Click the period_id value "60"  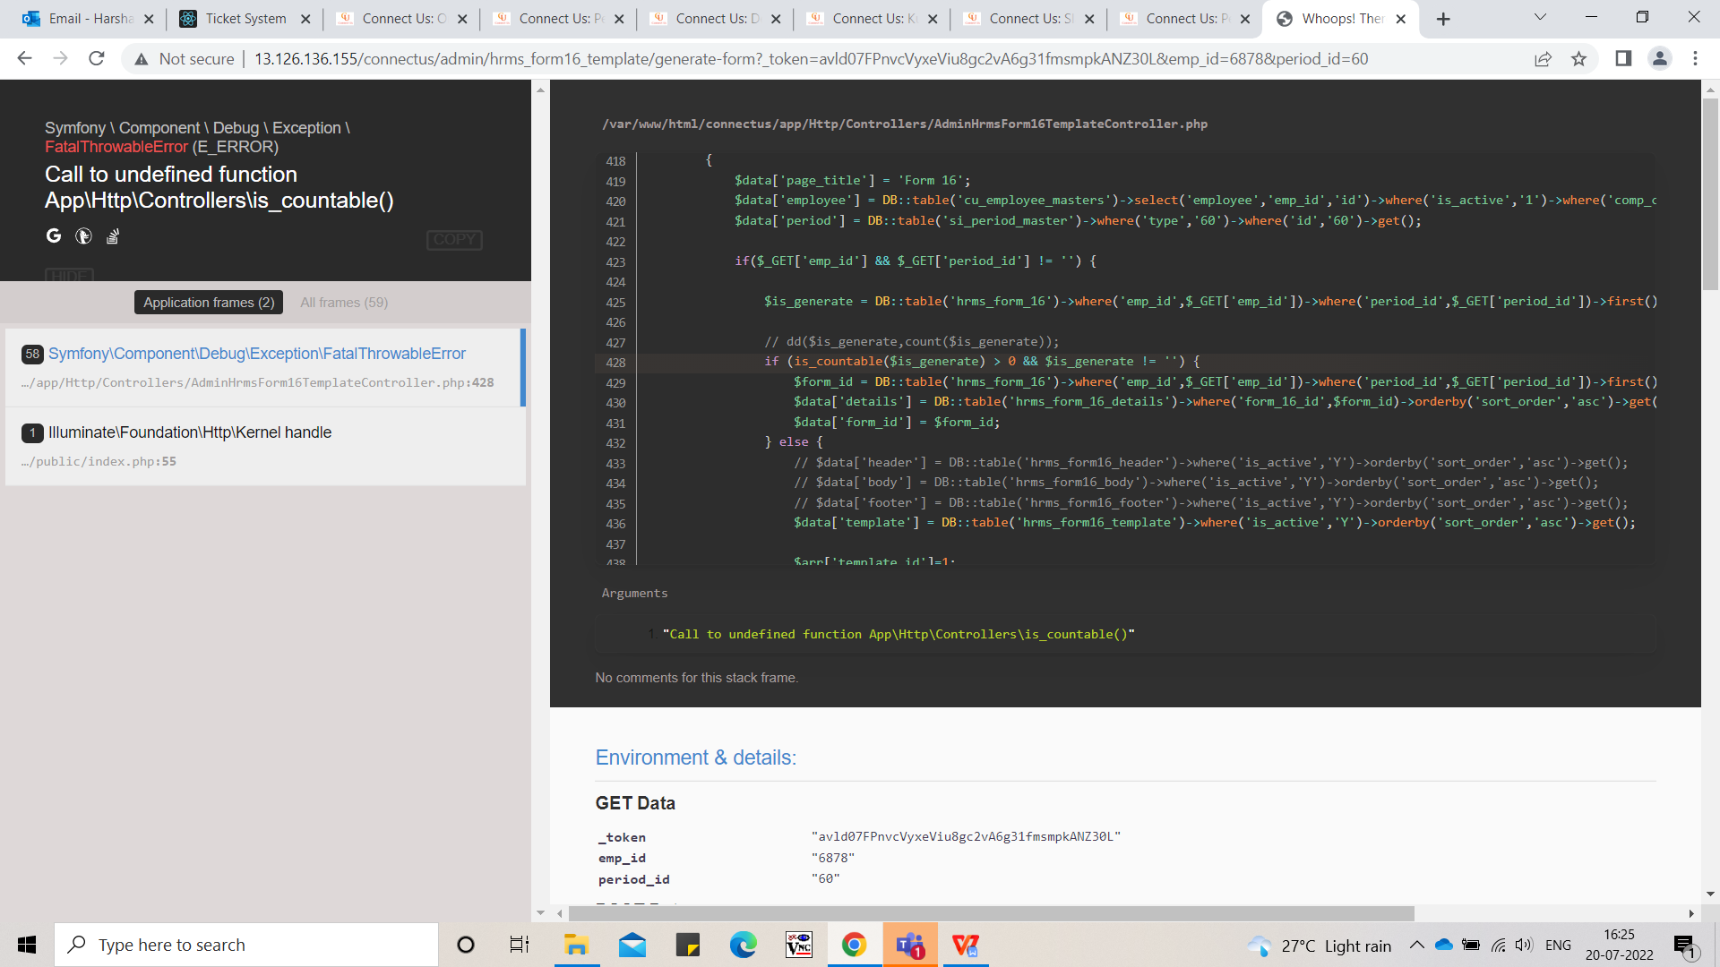(x=825, y=879)
